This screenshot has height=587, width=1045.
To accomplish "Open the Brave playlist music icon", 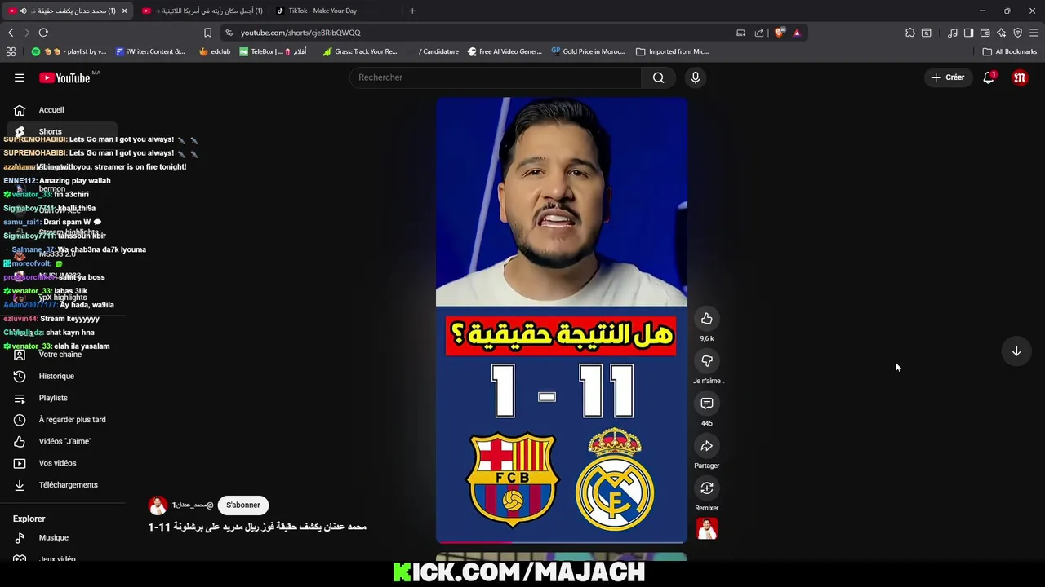I will tap(953, 33).
